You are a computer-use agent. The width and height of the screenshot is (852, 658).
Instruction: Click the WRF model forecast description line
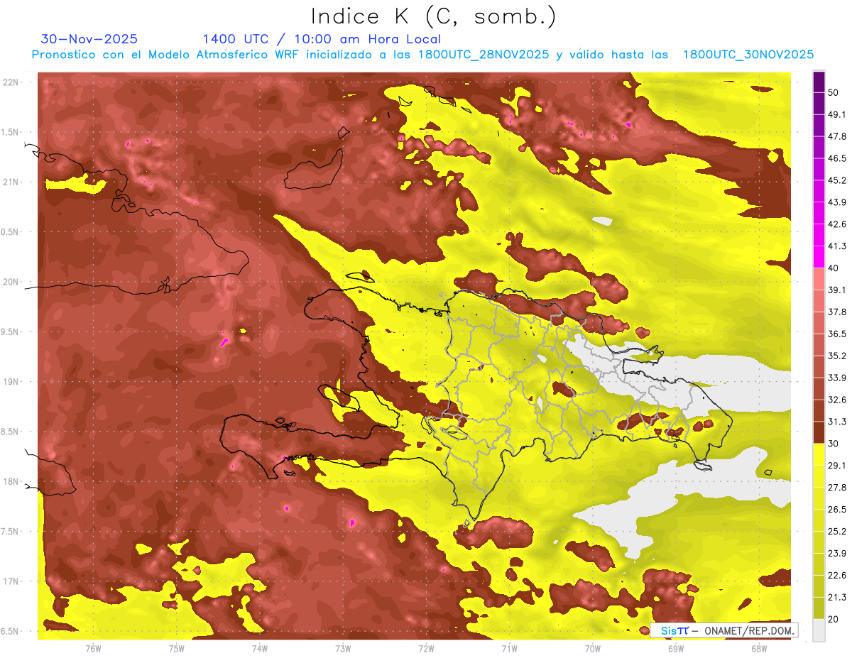point(422,55)
